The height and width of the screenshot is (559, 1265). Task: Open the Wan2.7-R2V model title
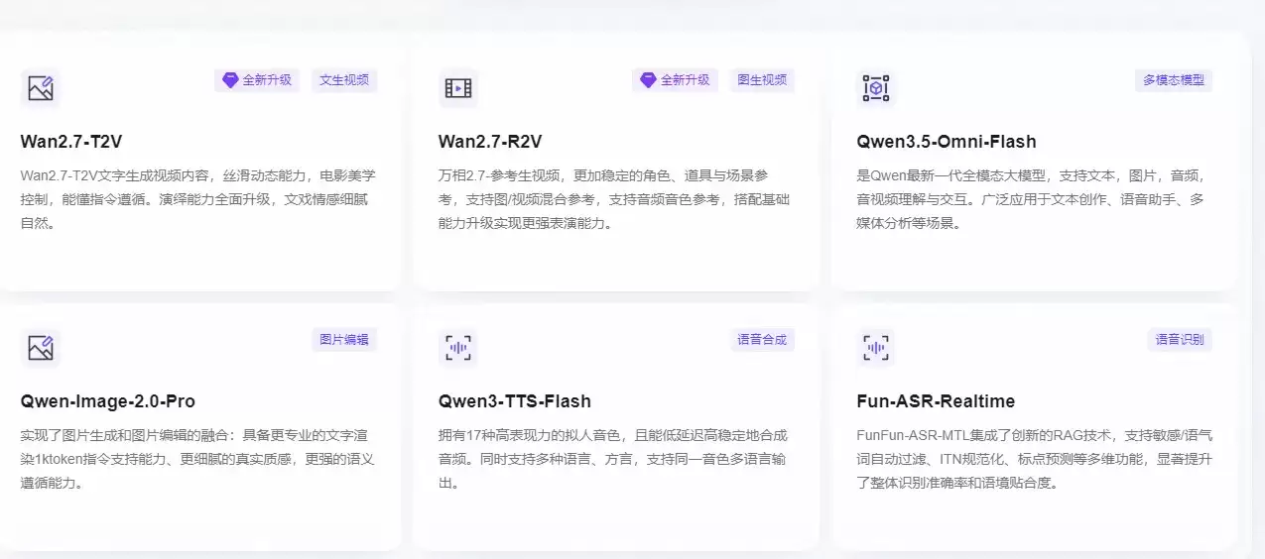pos(490,142)
